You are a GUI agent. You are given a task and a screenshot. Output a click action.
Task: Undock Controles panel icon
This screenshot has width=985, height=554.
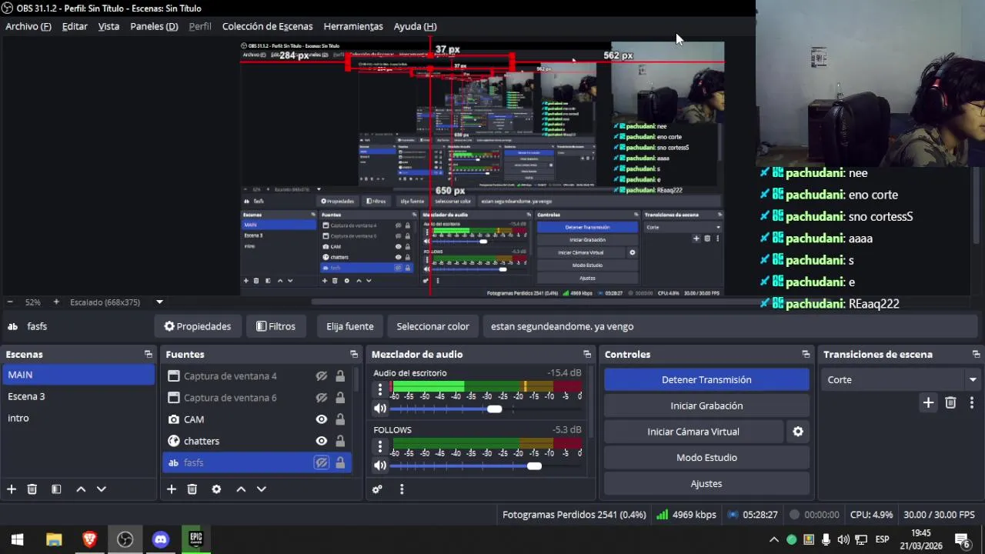806,355
